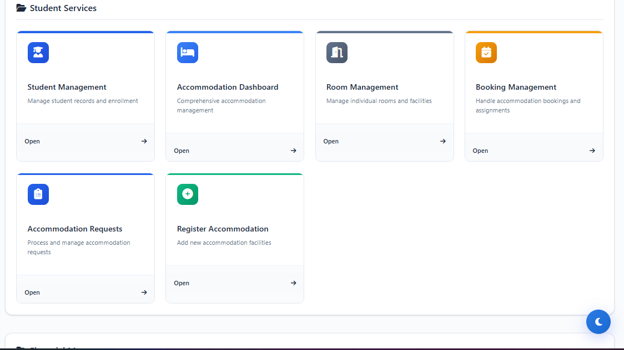Click arrow on Student Management card

coord(144,141)
